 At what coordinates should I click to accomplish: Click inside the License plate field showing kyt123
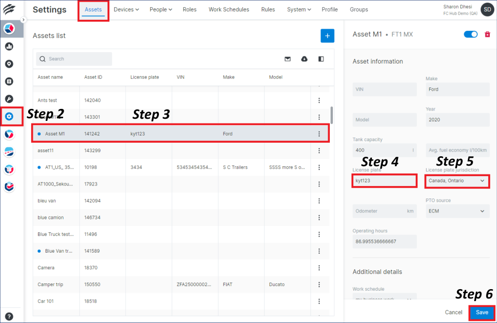point(384,180)
